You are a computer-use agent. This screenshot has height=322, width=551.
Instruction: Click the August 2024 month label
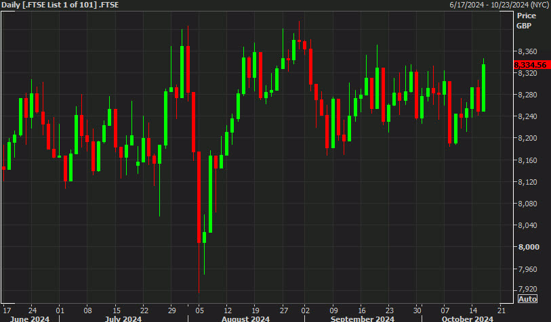point(245,319)
